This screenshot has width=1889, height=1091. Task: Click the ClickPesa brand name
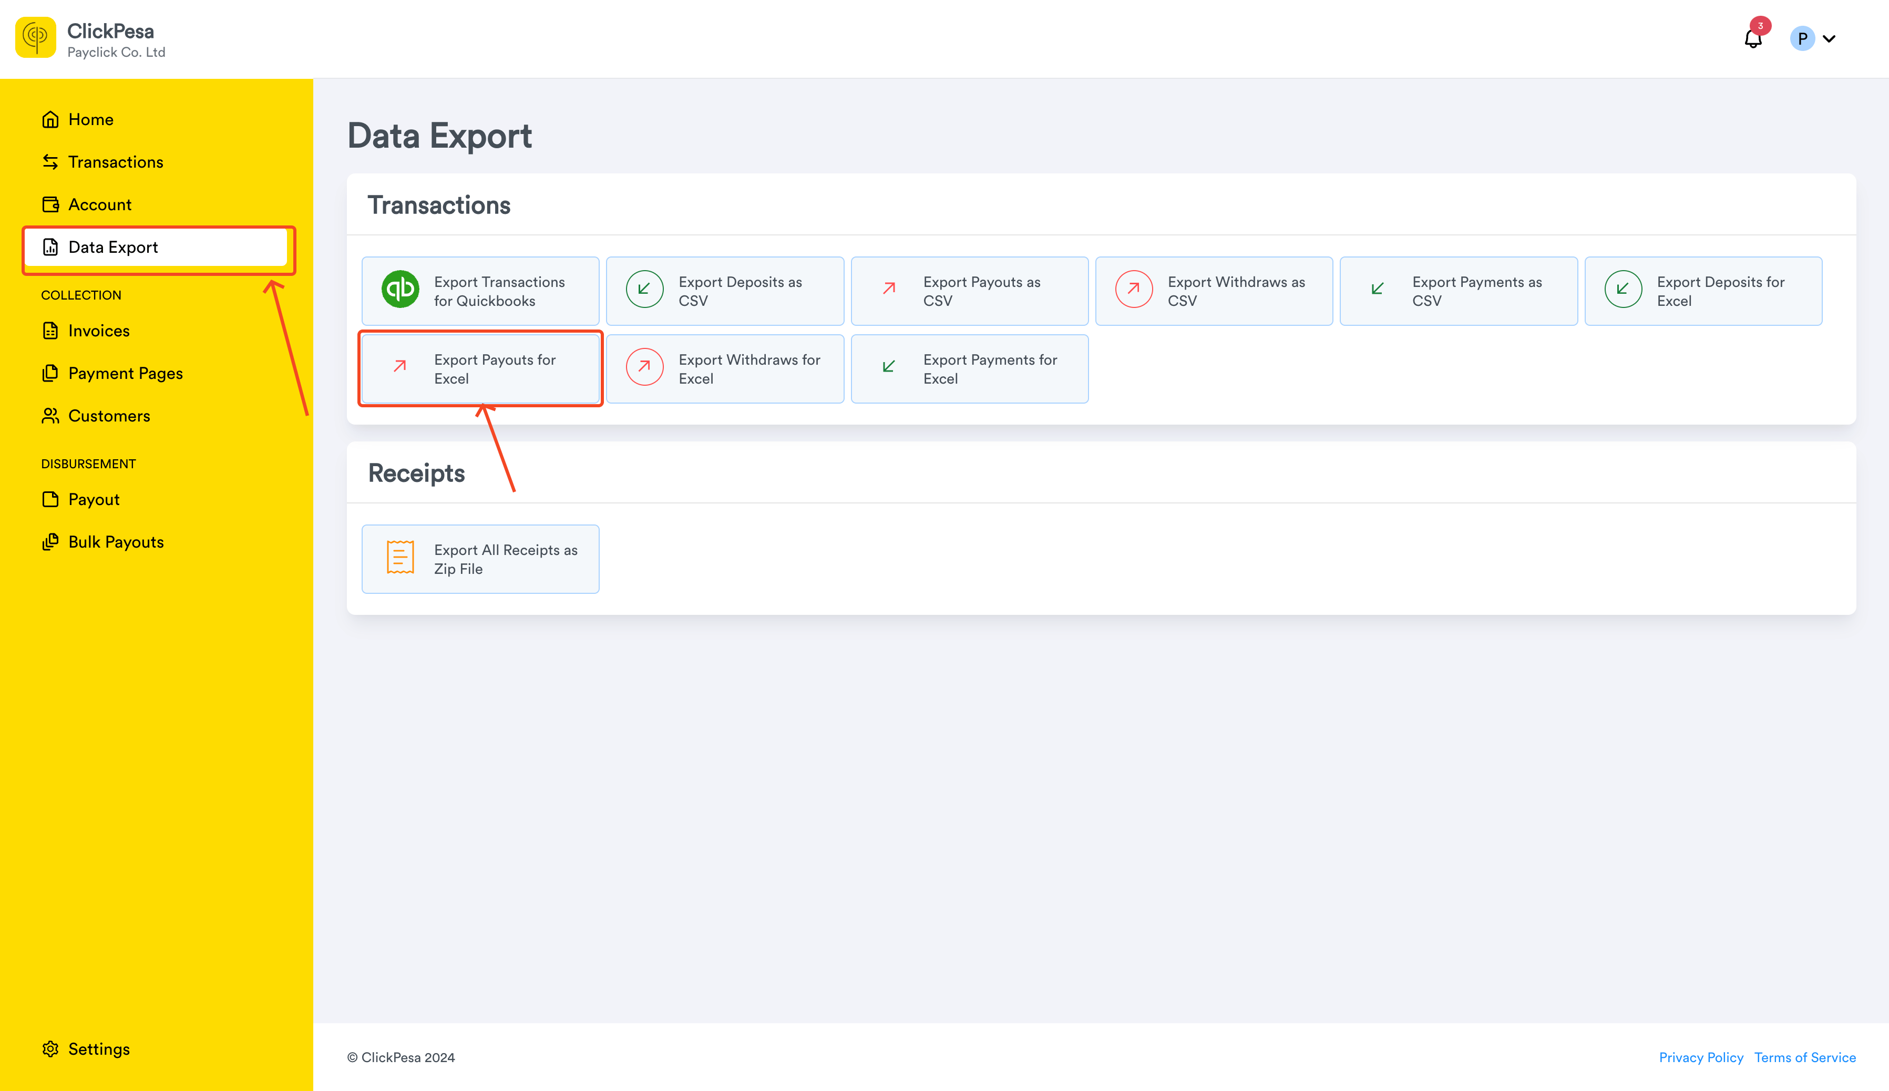[111, 30]
